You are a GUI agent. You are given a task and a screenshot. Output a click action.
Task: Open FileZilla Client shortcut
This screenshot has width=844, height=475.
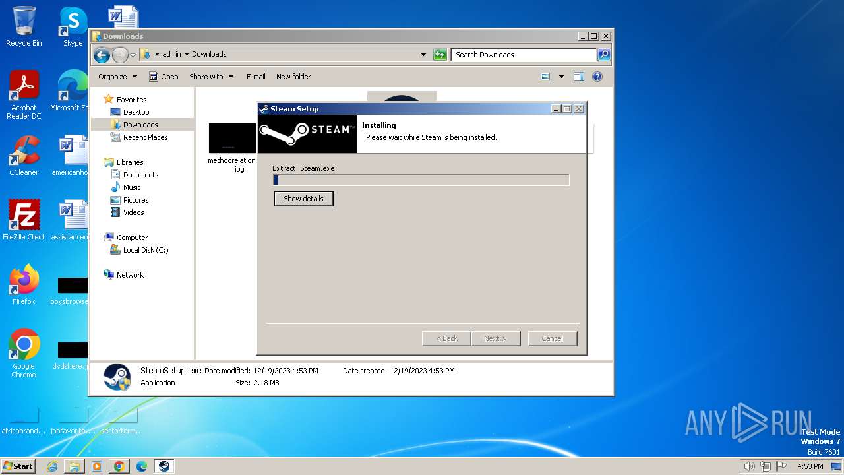tap(24, 220)
